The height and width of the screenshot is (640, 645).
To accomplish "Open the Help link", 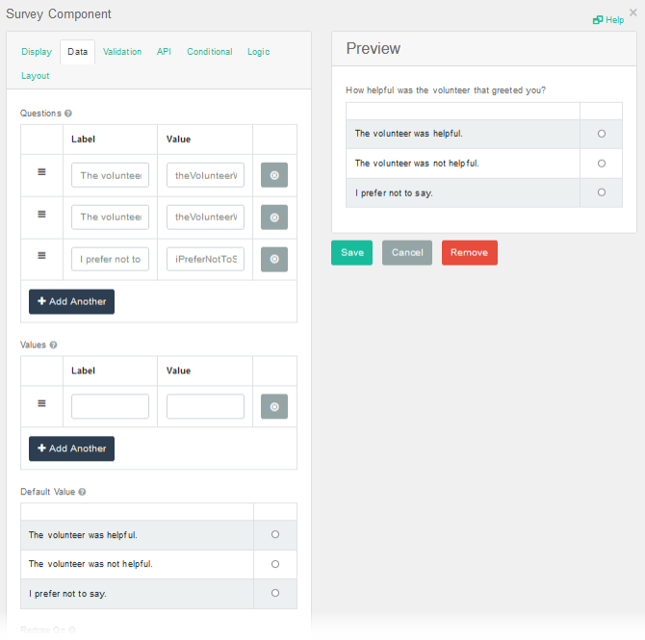I will 608,20.
